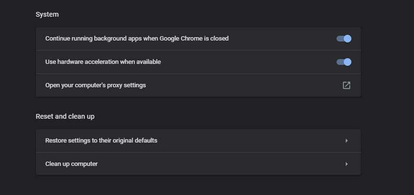Screen dimensions: 414x195
Task: Expand the Restore settings arrow
Action: [x=347, y=141]
